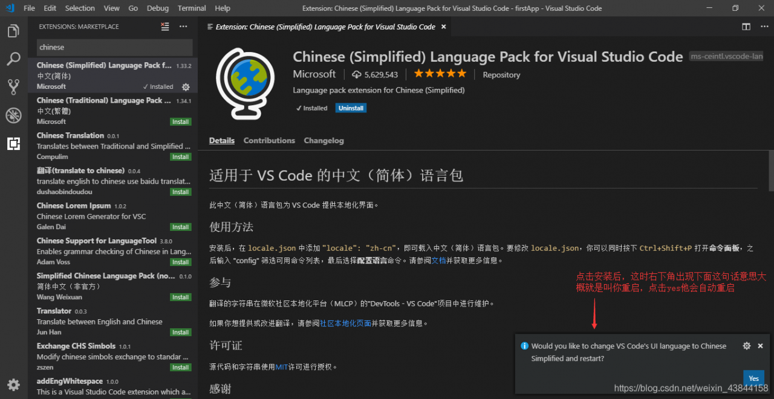The width and height of the screenshot is (774, 399).
Task: Open the Extensions panel more actions menu
Action: coord(183,27)
